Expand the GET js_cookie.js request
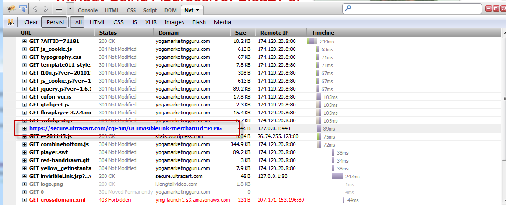The width and height of the screenshot is (506, 205). (x=24, y=49)
